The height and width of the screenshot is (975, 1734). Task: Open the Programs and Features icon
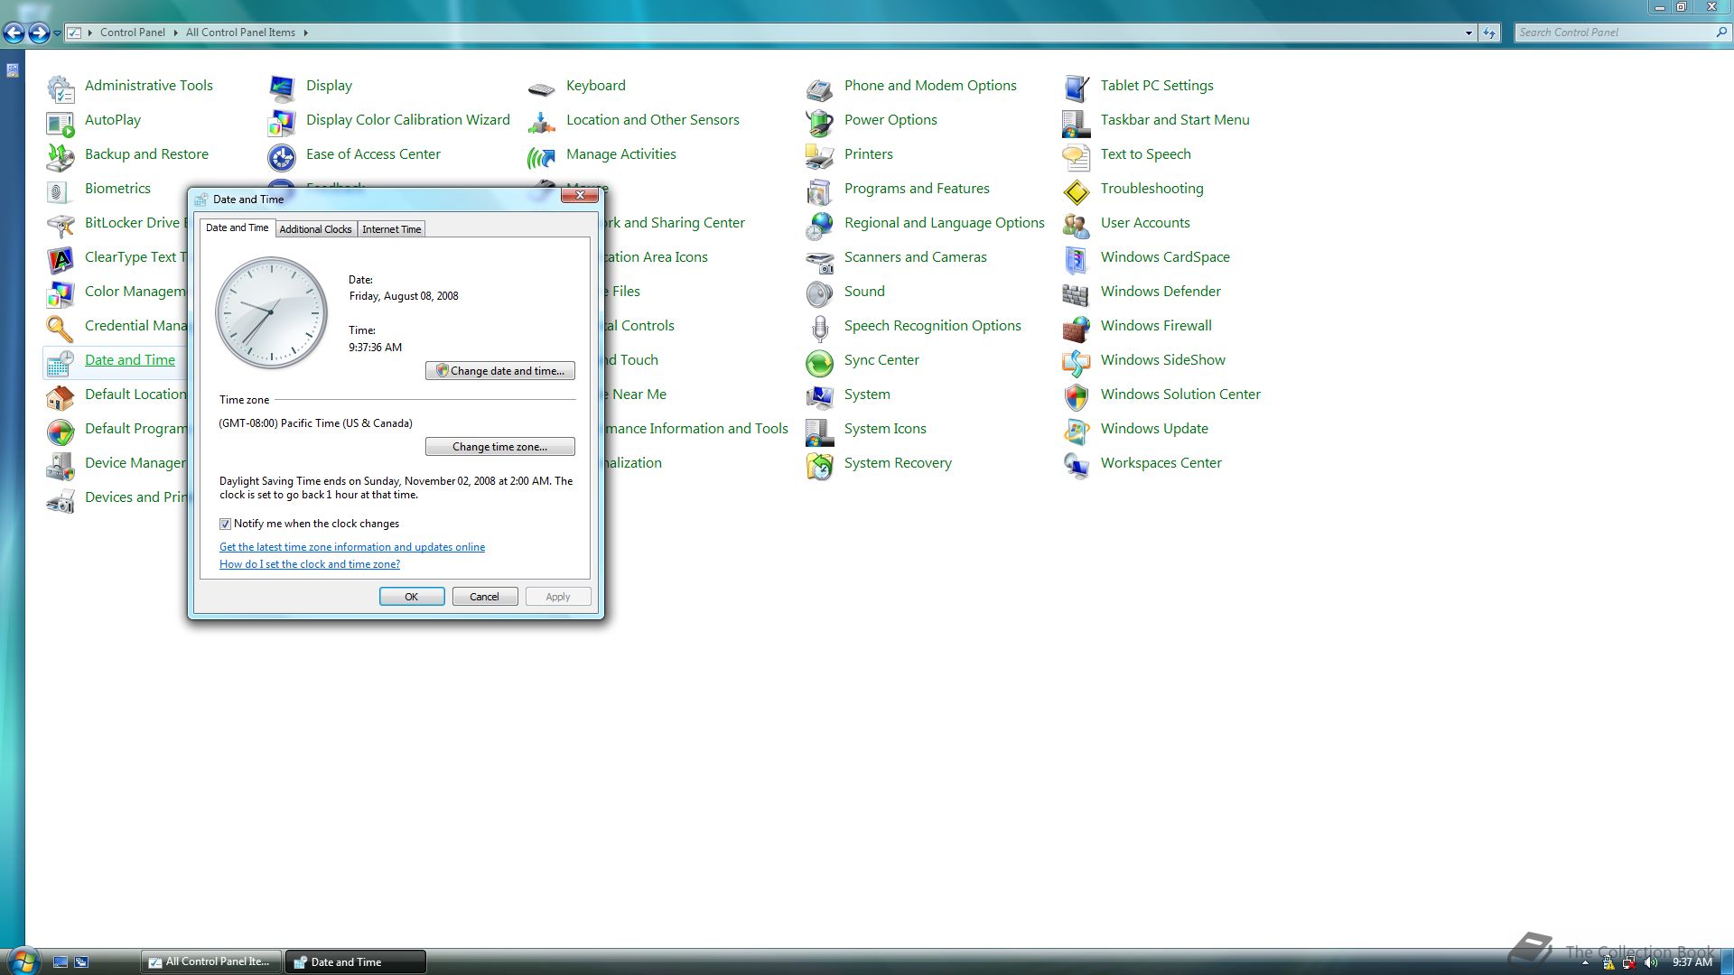tap(820, 190)
